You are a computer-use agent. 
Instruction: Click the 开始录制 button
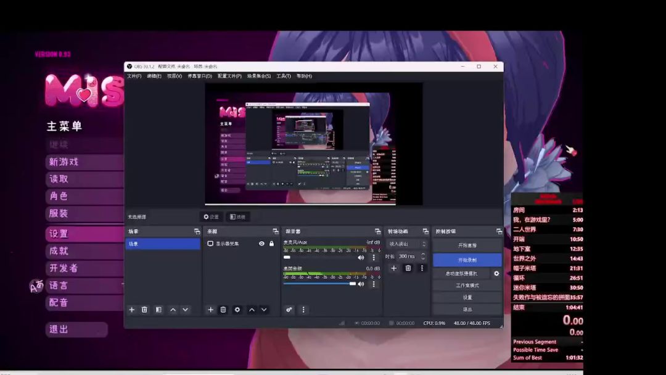467,260
